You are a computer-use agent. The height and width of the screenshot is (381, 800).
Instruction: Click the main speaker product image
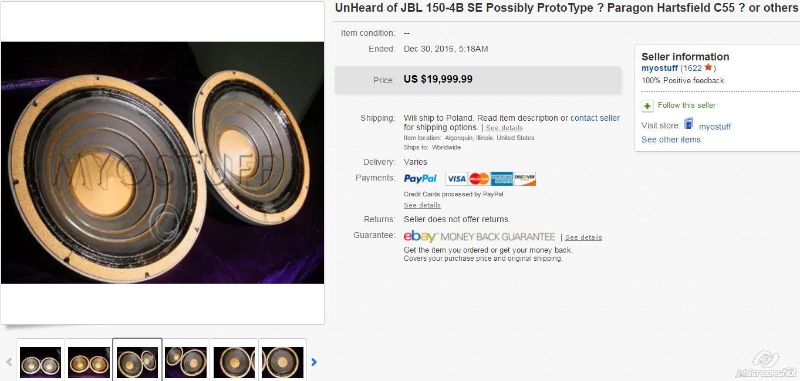[x=163, y=162]
